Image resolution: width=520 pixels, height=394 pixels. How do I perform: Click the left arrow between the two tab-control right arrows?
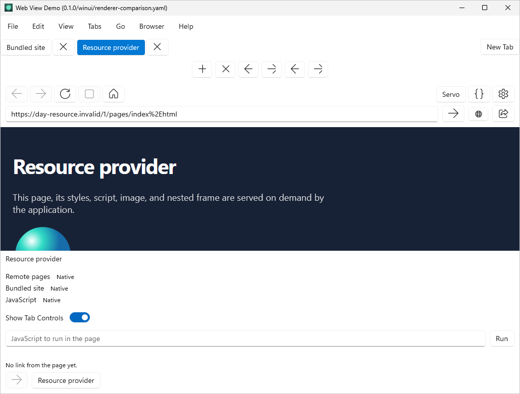(295, 69)
